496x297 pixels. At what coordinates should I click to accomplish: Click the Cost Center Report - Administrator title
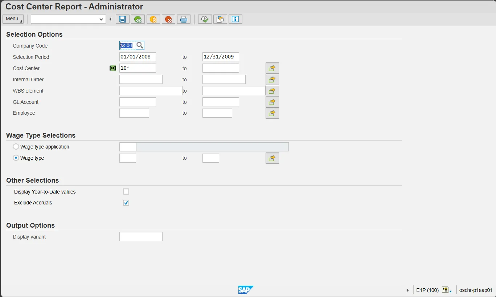pos(74,7)
